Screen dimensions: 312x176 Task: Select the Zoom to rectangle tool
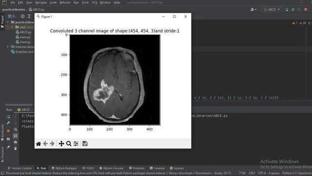click(x=69, y=144)
